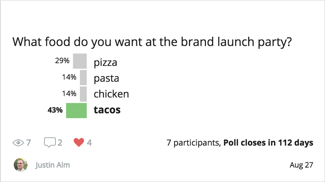Select the chicken poll option

[x=111, y=94]
